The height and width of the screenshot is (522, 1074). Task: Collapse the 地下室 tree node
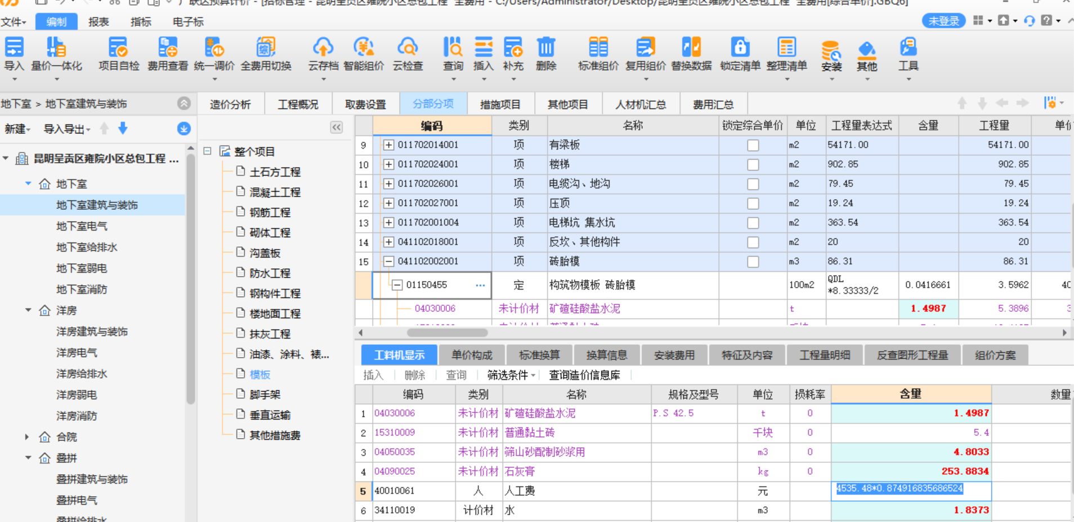28,184
